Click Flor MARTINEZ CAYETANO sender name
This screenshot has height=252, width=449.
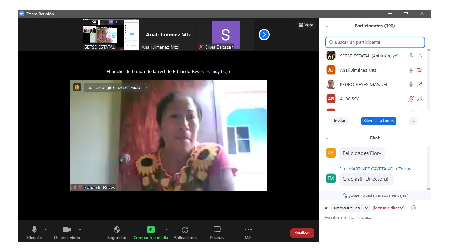[366, 169]
